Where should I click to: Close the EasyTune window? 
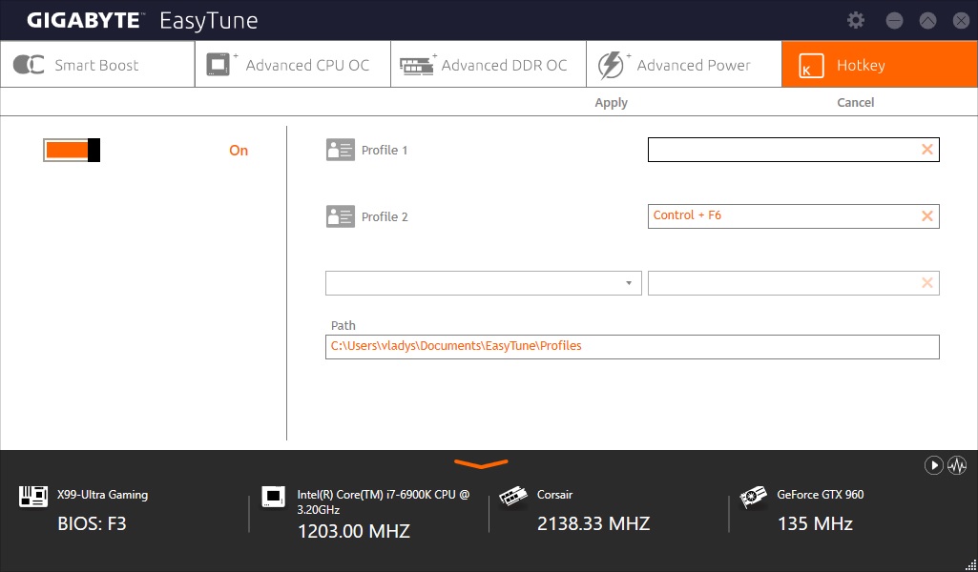coord(961,21)
